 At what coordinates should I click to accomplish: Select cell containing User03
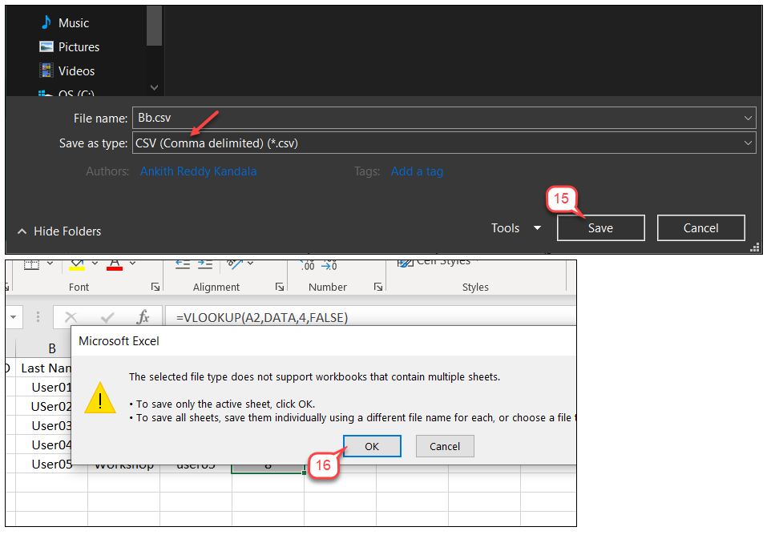coord(43,426)
